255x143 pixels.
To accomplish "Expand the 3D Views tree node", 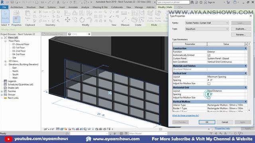I will point(5,61).
